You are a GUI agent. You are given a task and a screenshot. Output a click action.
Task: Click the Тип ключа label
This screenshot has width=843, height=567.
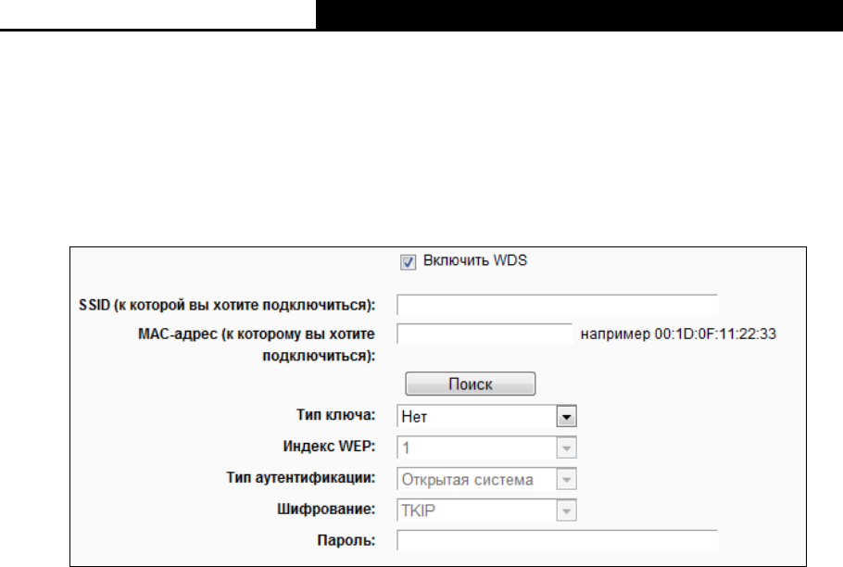pyautogui.click(x=335, y=415)
